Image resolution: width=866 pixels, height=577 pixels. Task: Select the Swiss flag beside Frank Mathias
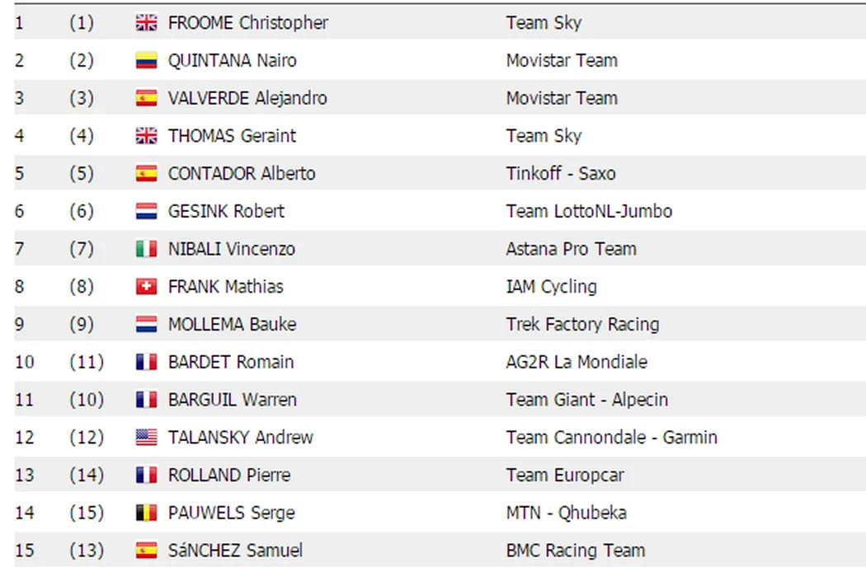coord(146,287)
